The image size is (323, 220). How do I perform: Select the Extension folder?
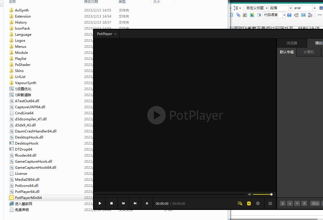[23, 16]
